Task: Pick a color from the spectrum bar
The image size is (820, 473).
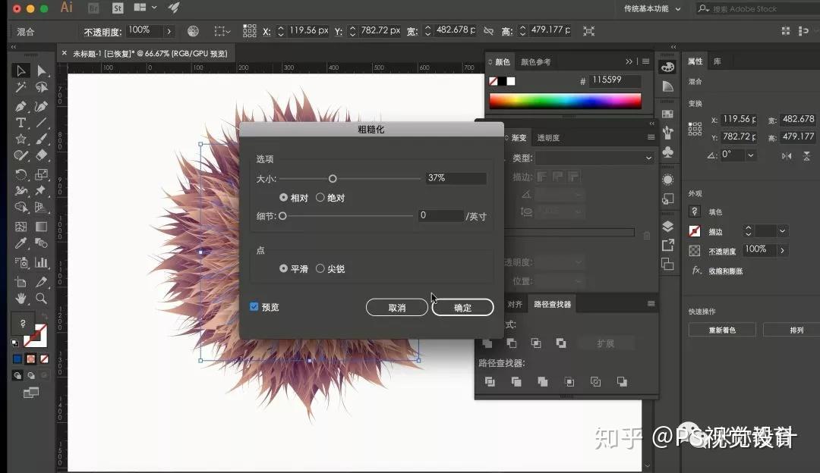Action: 565,101
